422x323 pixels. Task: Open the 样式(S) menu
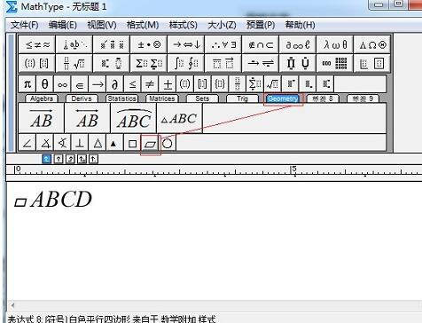(x=184, y=25)
